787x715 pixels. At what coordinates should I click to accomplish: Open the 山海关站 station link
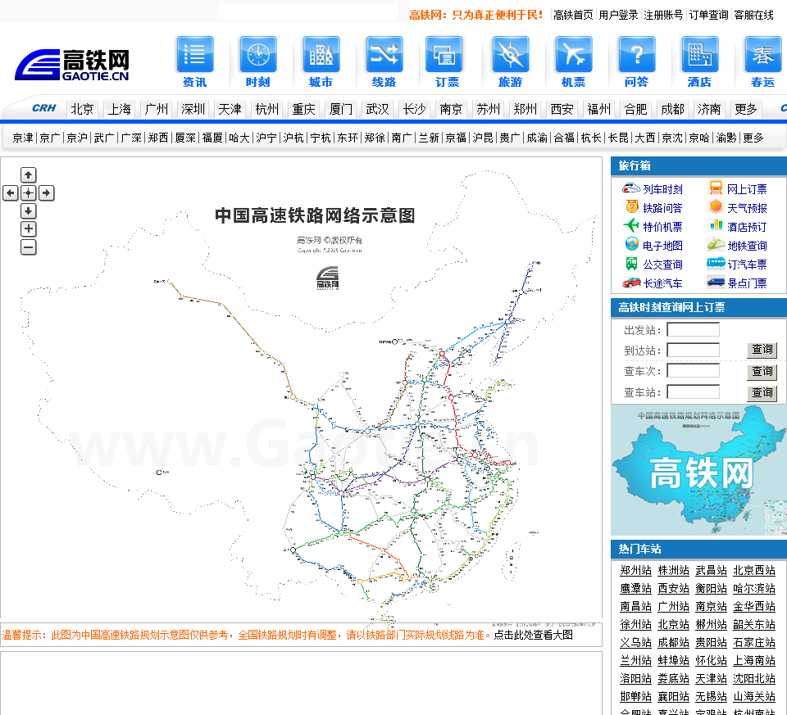coord(754,696)
